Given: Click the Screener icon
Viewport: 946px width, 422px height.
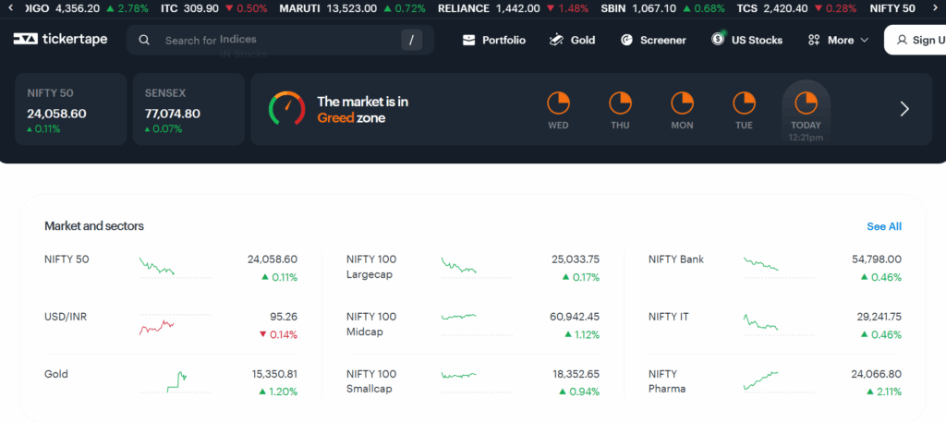Looking at the screenshot, I should [x=627, y=40].
